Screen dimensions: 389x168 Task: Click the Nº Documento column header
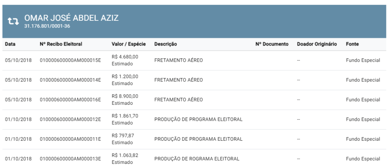(x=272, y=44)
